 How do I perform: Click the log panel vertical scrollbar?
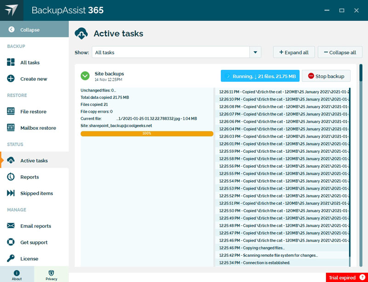[350, 177]
